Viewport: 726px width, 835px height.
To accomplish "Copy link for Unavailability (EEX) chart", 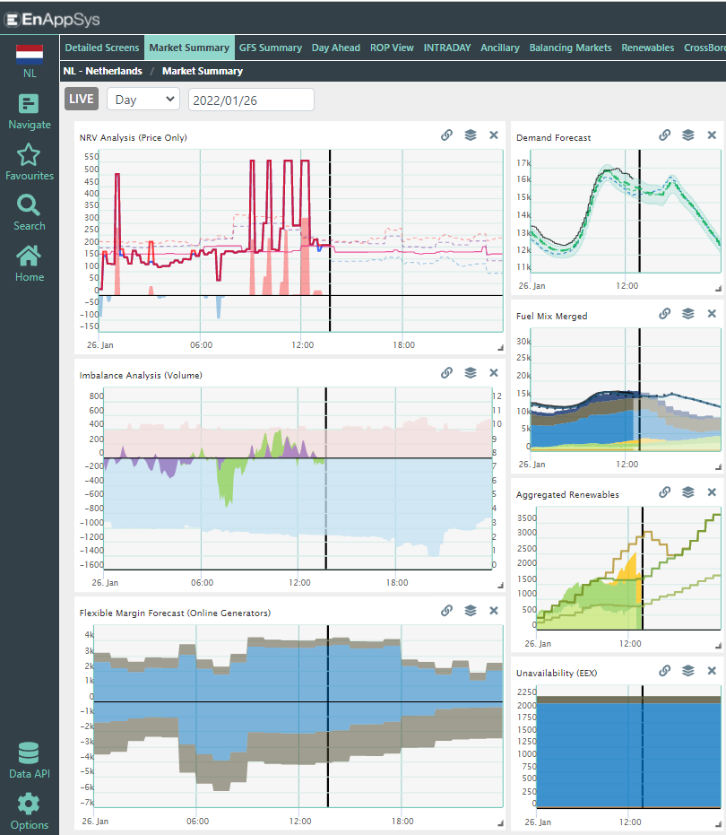I will click(665, 671).
